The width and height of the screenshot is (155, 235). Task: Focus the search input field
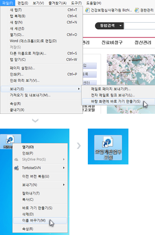tap(139, 26)
